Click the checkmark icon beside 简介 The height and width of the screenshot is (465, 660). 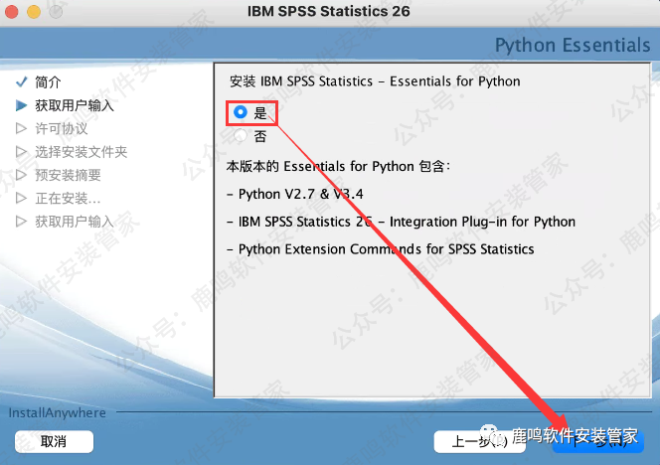(21, 81)
